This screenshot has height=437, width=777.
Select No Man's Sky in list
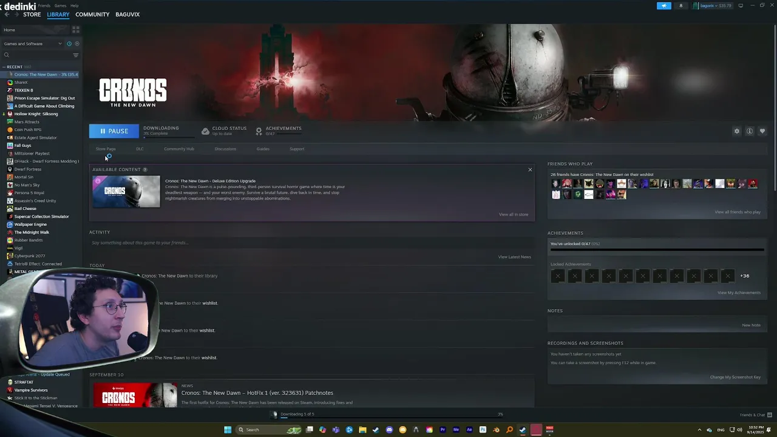coord(27,185)
